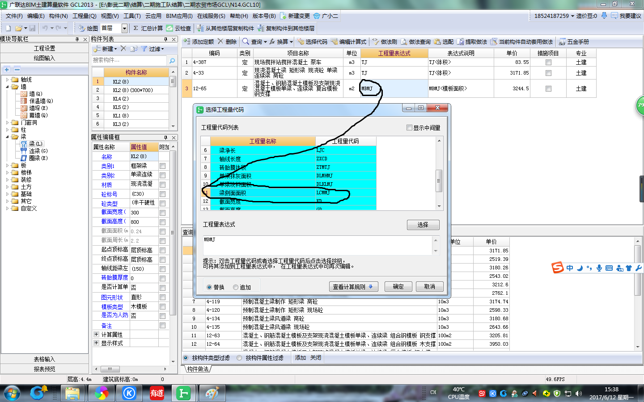This screenshot has height=402, width=644.
Task: Click the 删除 delete X icon
Action: (220, 42)
